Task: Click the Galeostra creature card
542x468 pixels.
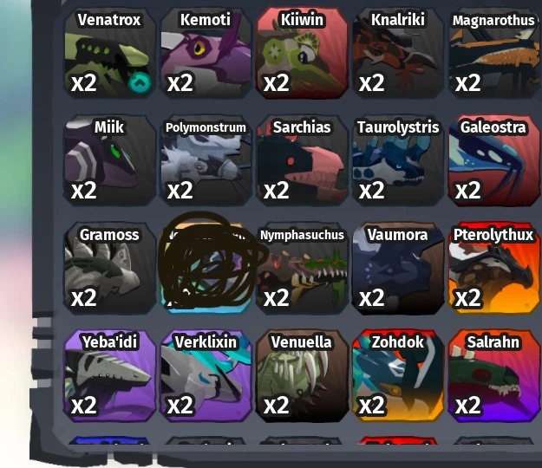Action: 495,161
